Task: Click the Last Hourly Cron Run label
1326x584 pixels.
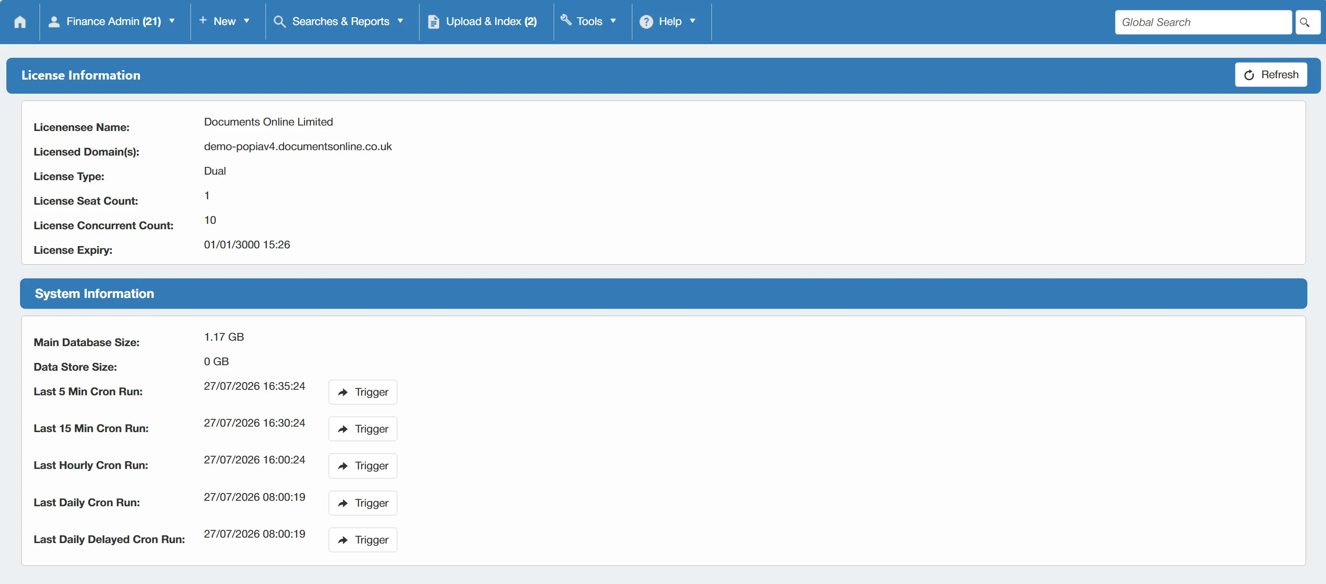Action: (x=91, y=466)
